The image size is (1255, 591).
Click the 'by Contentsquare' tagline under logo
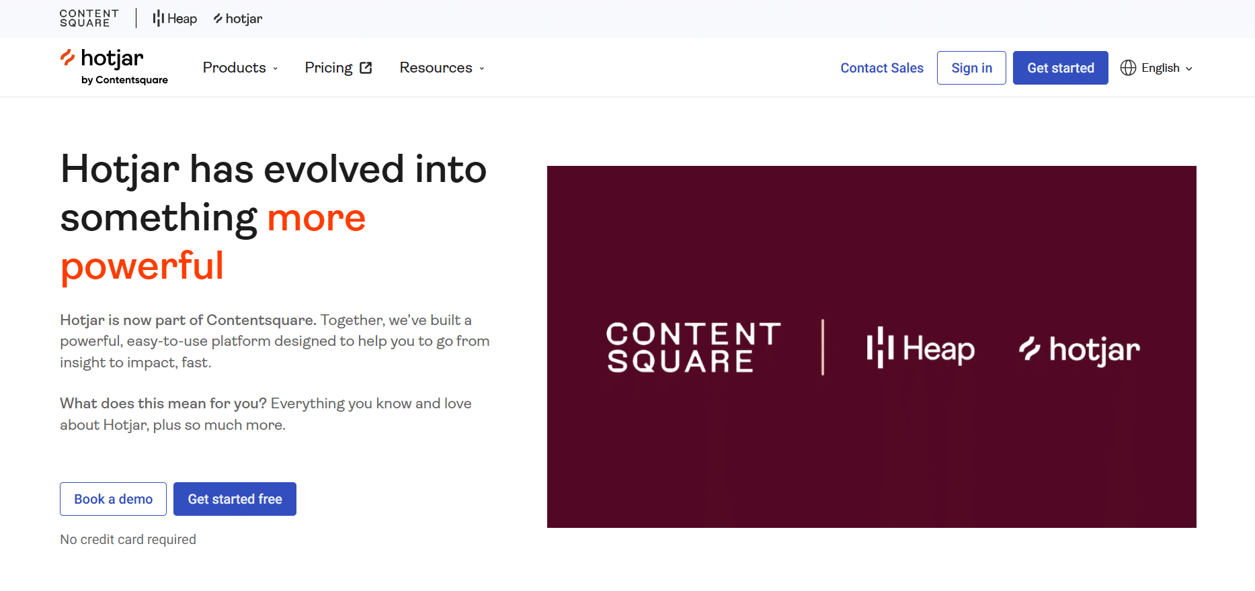[124, 80]
